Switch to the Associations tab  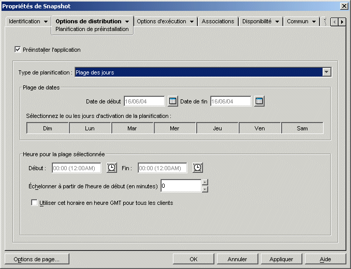[x=218, y=22]
